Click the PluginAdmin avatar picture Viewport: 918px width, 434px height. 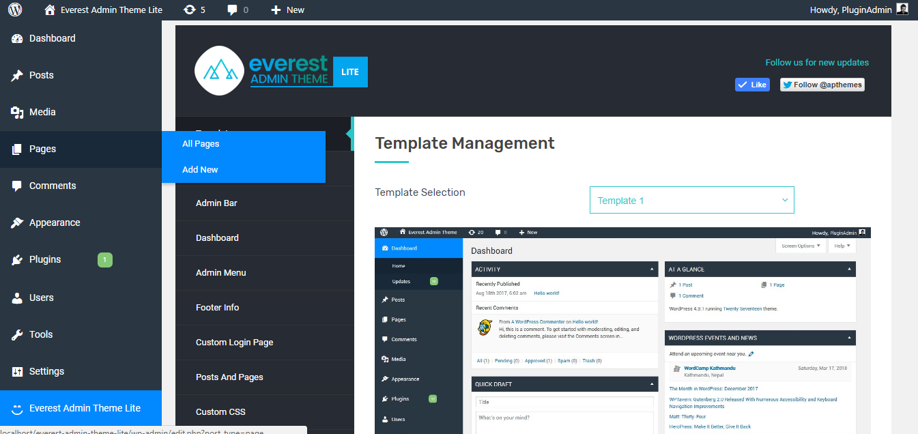click(902, 9)
